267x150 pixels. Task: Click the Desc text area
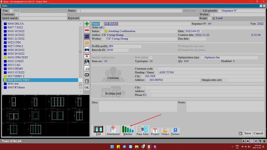[138, 106]
